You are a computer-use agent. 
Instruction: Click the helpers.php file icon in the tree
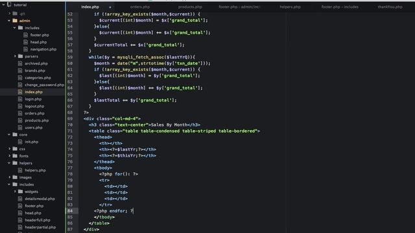tap(20, 170)
